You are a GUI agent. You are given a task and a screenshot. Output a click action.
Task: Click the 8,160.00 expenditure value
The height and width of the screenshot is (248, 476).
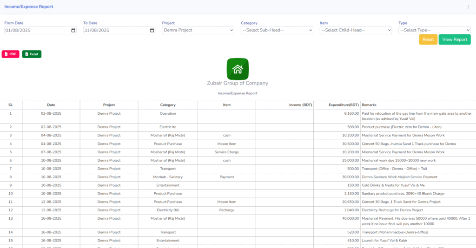[x=351, y=113]
